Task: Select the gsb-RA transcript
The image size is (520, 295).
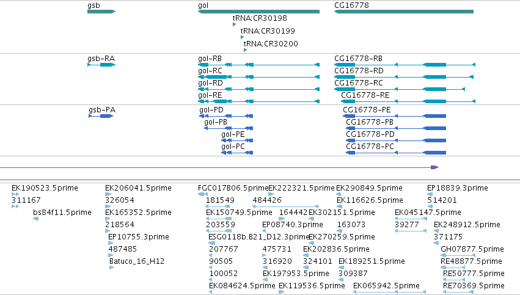Action: 101,65
